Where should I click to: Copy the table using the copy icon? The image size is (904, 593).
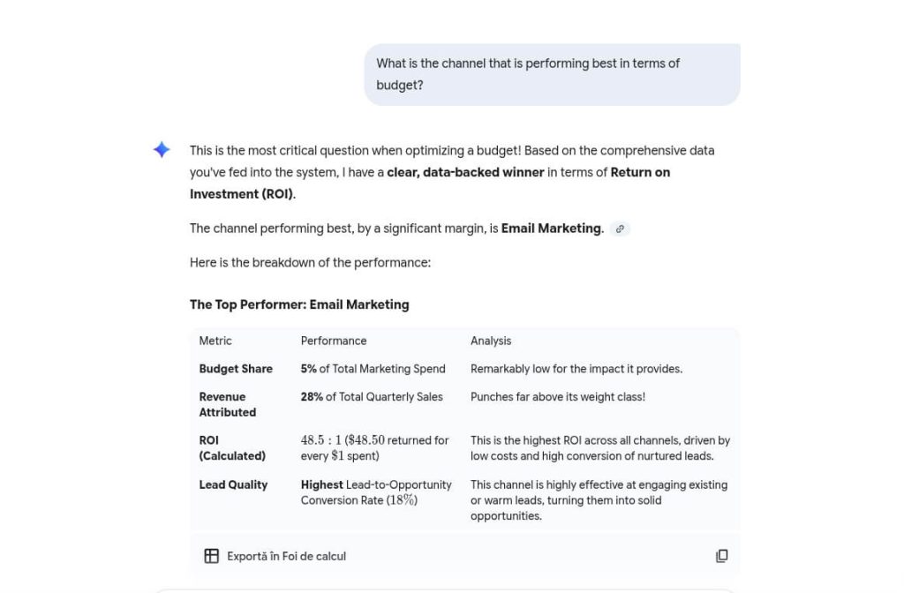[721, 556]
